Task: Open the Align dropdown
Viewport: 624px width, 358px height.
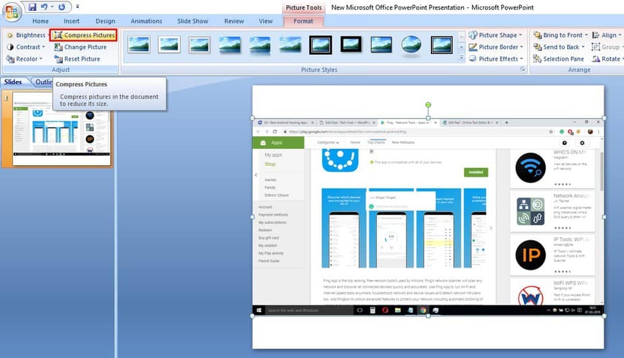Action: pos(606,35)
